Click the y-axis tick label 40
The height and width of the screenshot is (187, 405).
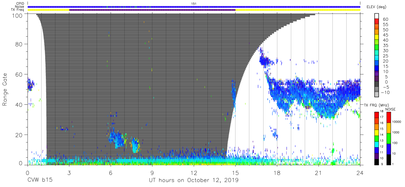tap(19, 105)
